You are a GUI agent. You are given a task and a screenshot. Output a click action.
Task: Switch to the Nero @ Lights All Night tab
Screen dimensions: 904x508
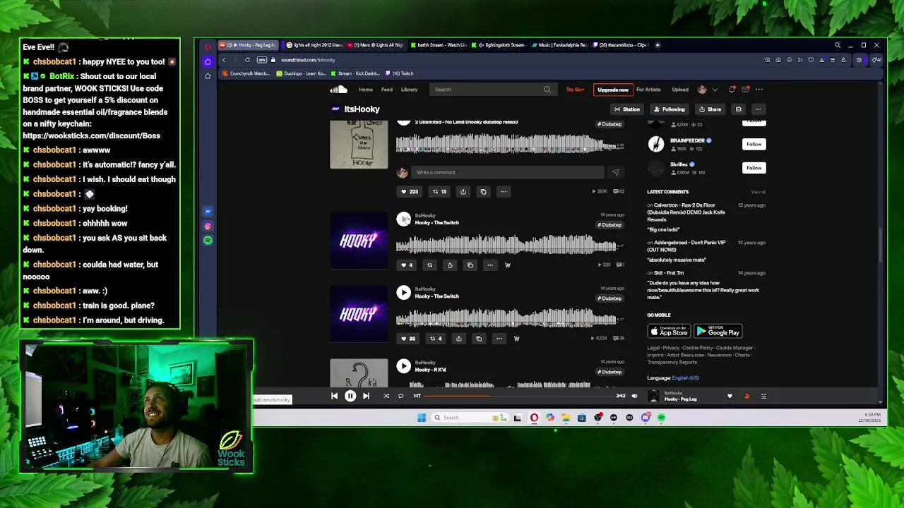click(375, 45)
